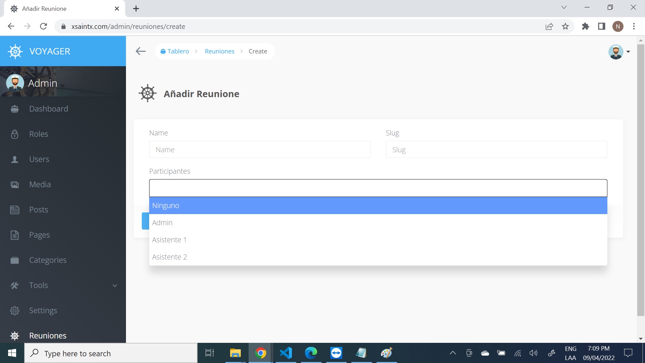This screenshot has height=363, width=645.
Task: Choose Asistente 1 from the dropdown list
Action: (378, 240)
